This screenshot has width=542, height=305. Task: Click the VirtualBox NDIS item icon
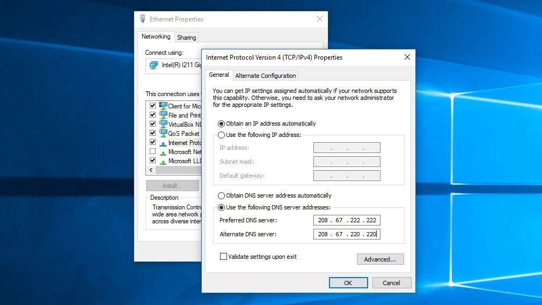pos(163,124)
